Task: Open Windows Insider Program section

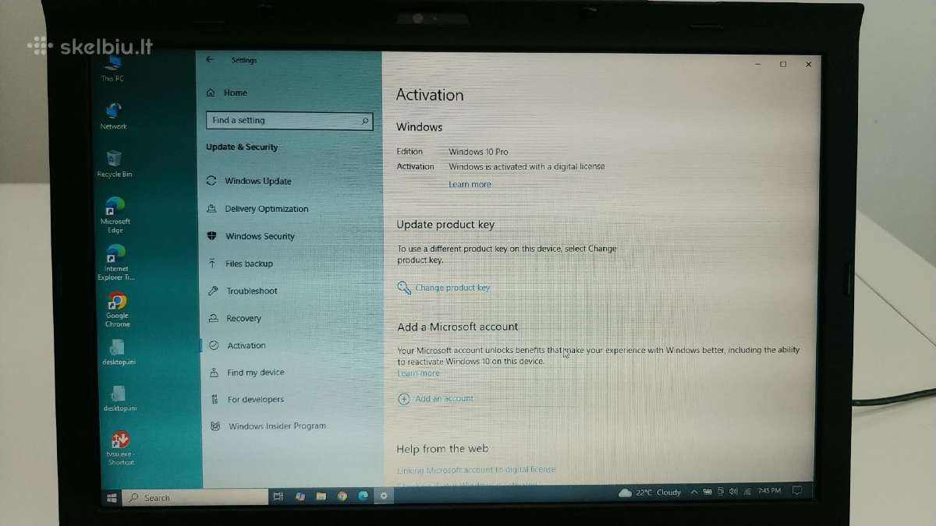Action: click(x=268, y=426)
